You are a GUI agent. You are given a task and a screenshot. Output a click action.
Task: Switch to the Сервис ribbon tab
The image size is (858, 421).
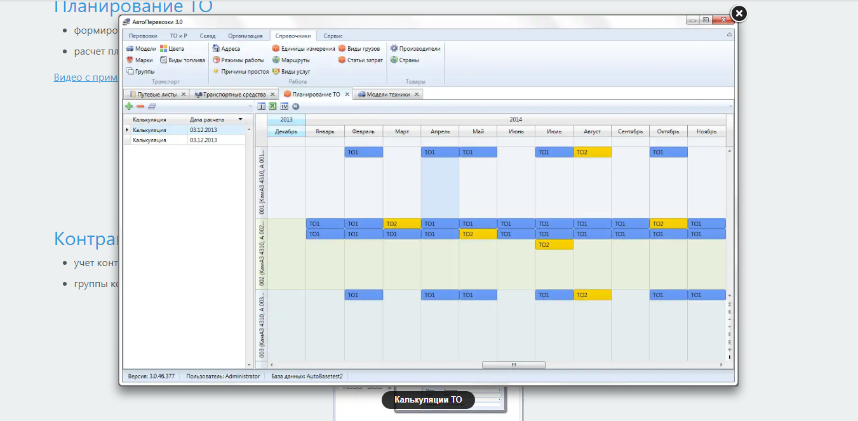pos(333,36)
